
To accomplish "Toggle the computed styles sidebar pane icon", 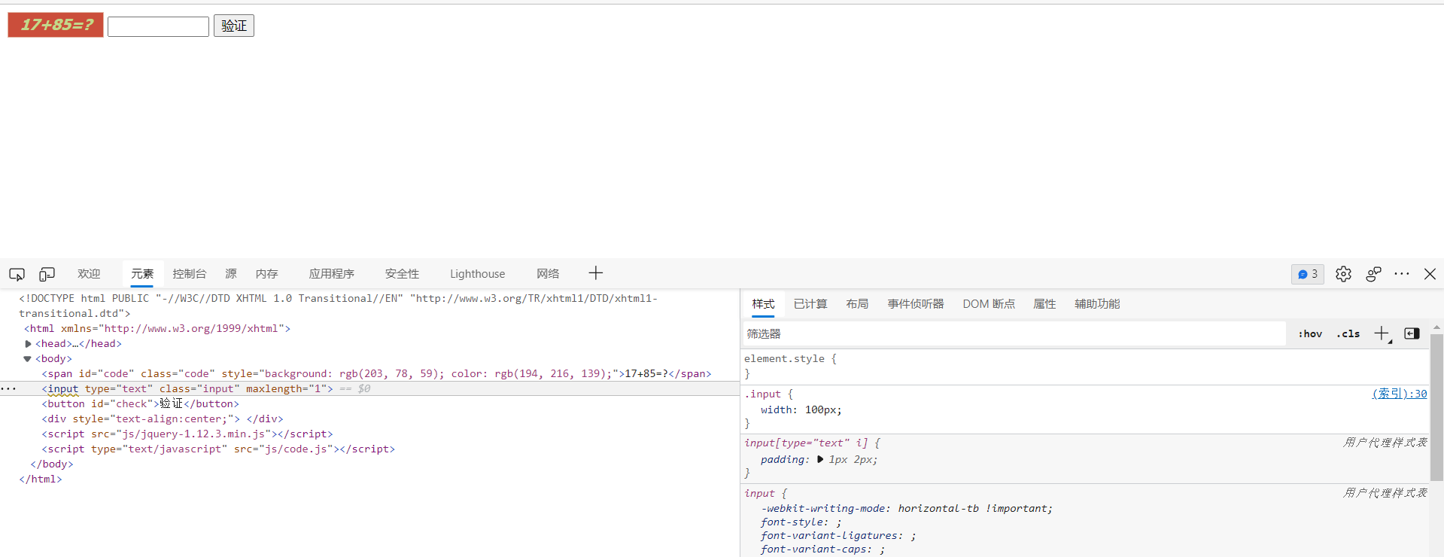I will [1412, 333].
